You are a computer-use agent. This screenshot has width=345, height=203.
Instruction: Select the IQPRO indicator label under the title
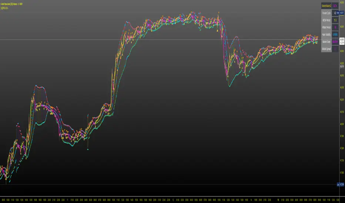(x=4, y=8)
